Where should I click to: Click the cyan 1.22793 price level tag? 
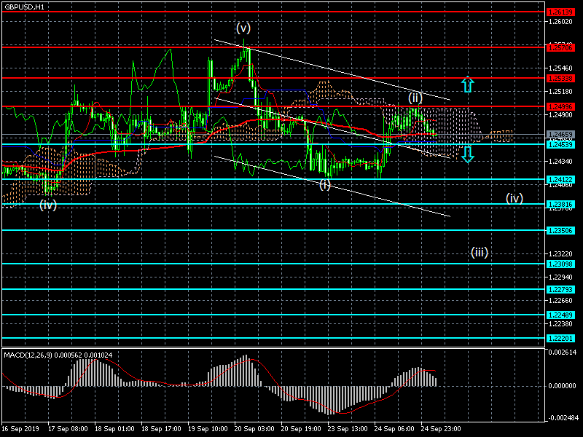click(560, 289)
